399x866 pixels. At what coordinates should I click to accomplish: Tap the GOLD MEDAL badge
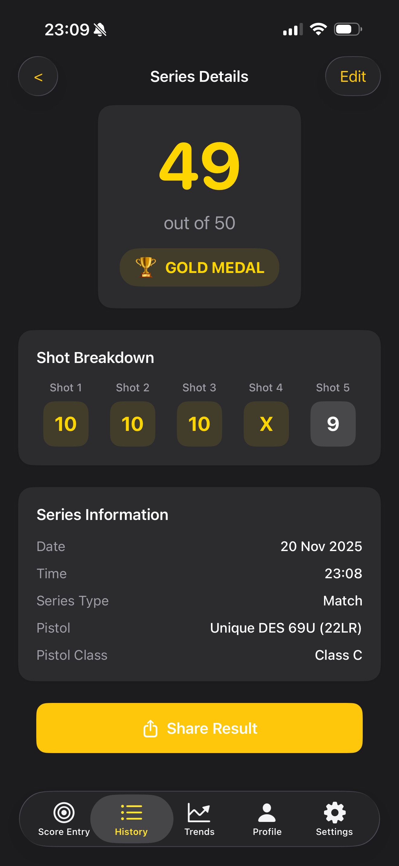click(199, 267)
